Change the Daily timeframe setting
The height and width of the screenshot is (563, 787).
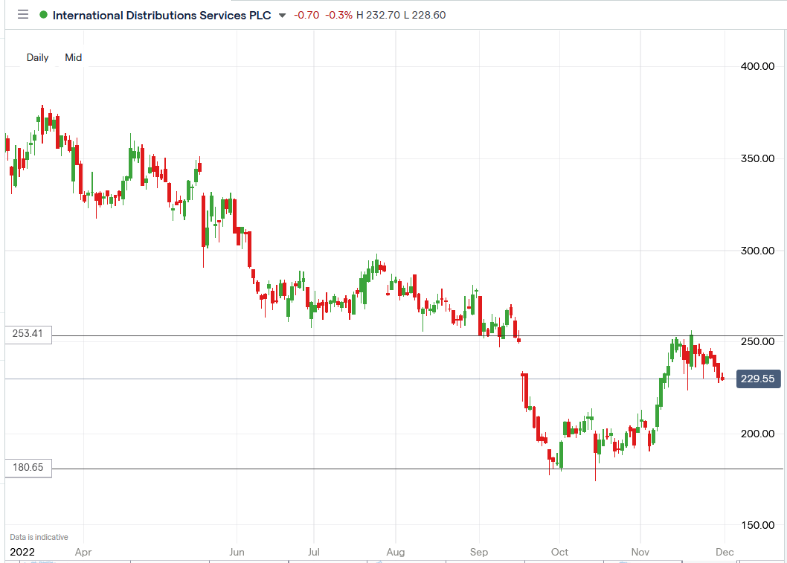pyautogui.click(x=38, y=58)
